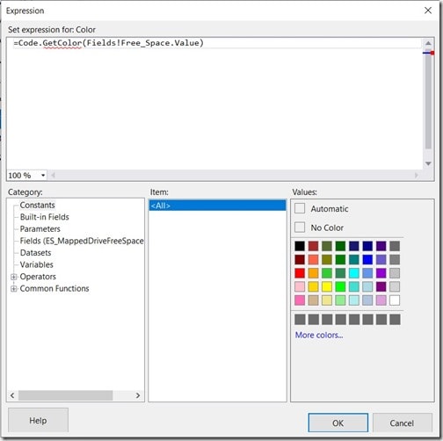Pick the maroon color swatch
This screenshot has width=443, height=441.
(300, 259)
